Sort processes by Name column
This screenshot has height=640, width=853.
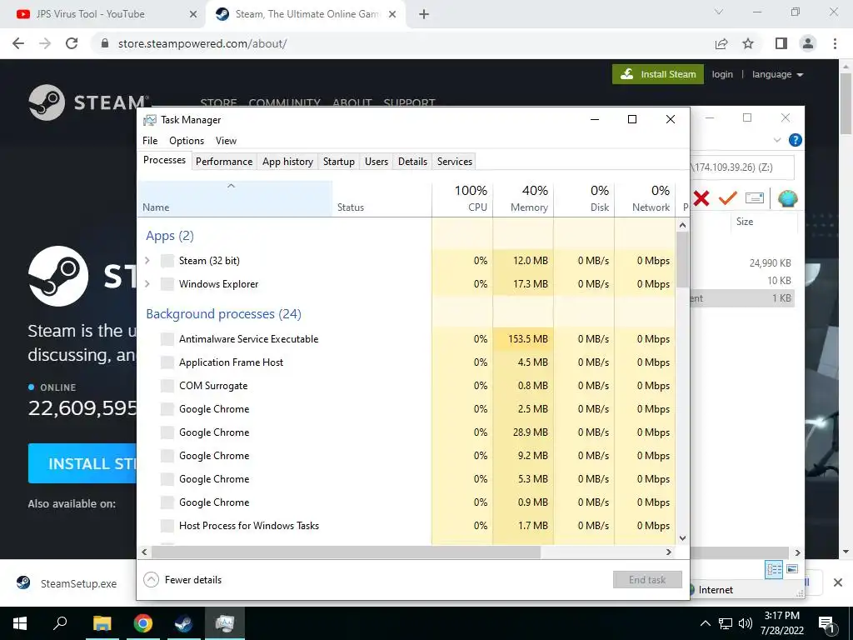pos(235,199)
